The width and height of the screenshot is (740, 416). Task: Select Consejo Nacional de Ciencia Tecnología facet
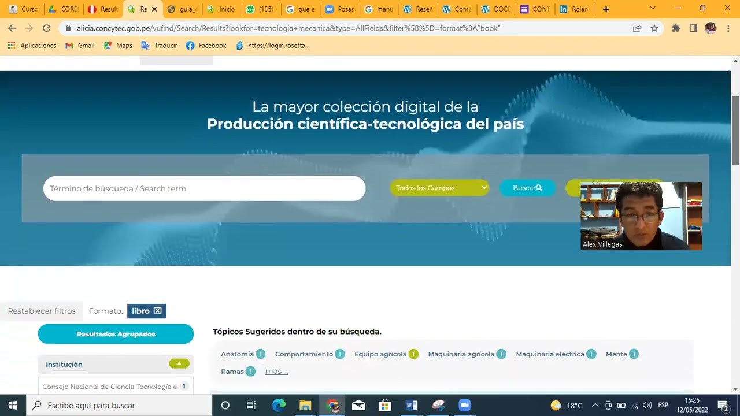click(116, 387)
